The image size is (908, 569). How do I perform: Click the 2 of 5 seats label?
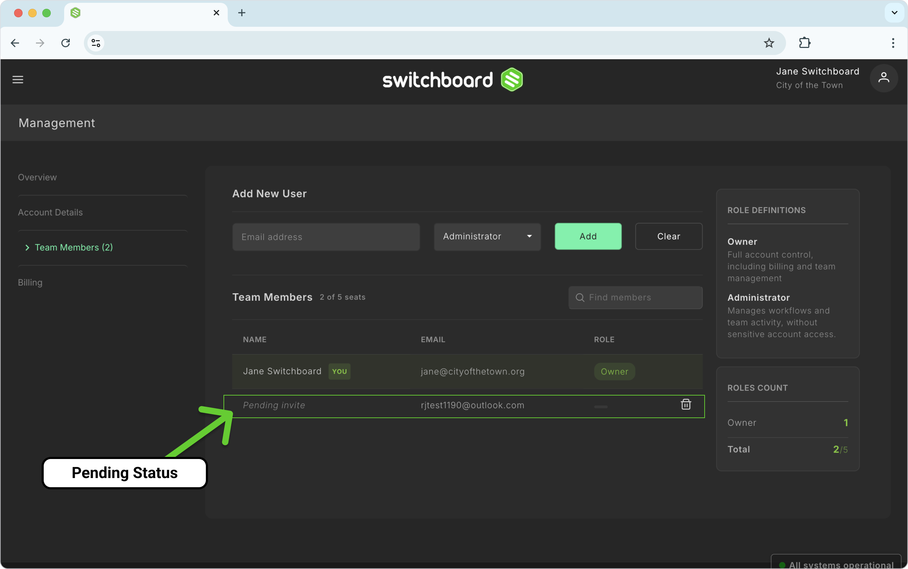tap(342, 297)
